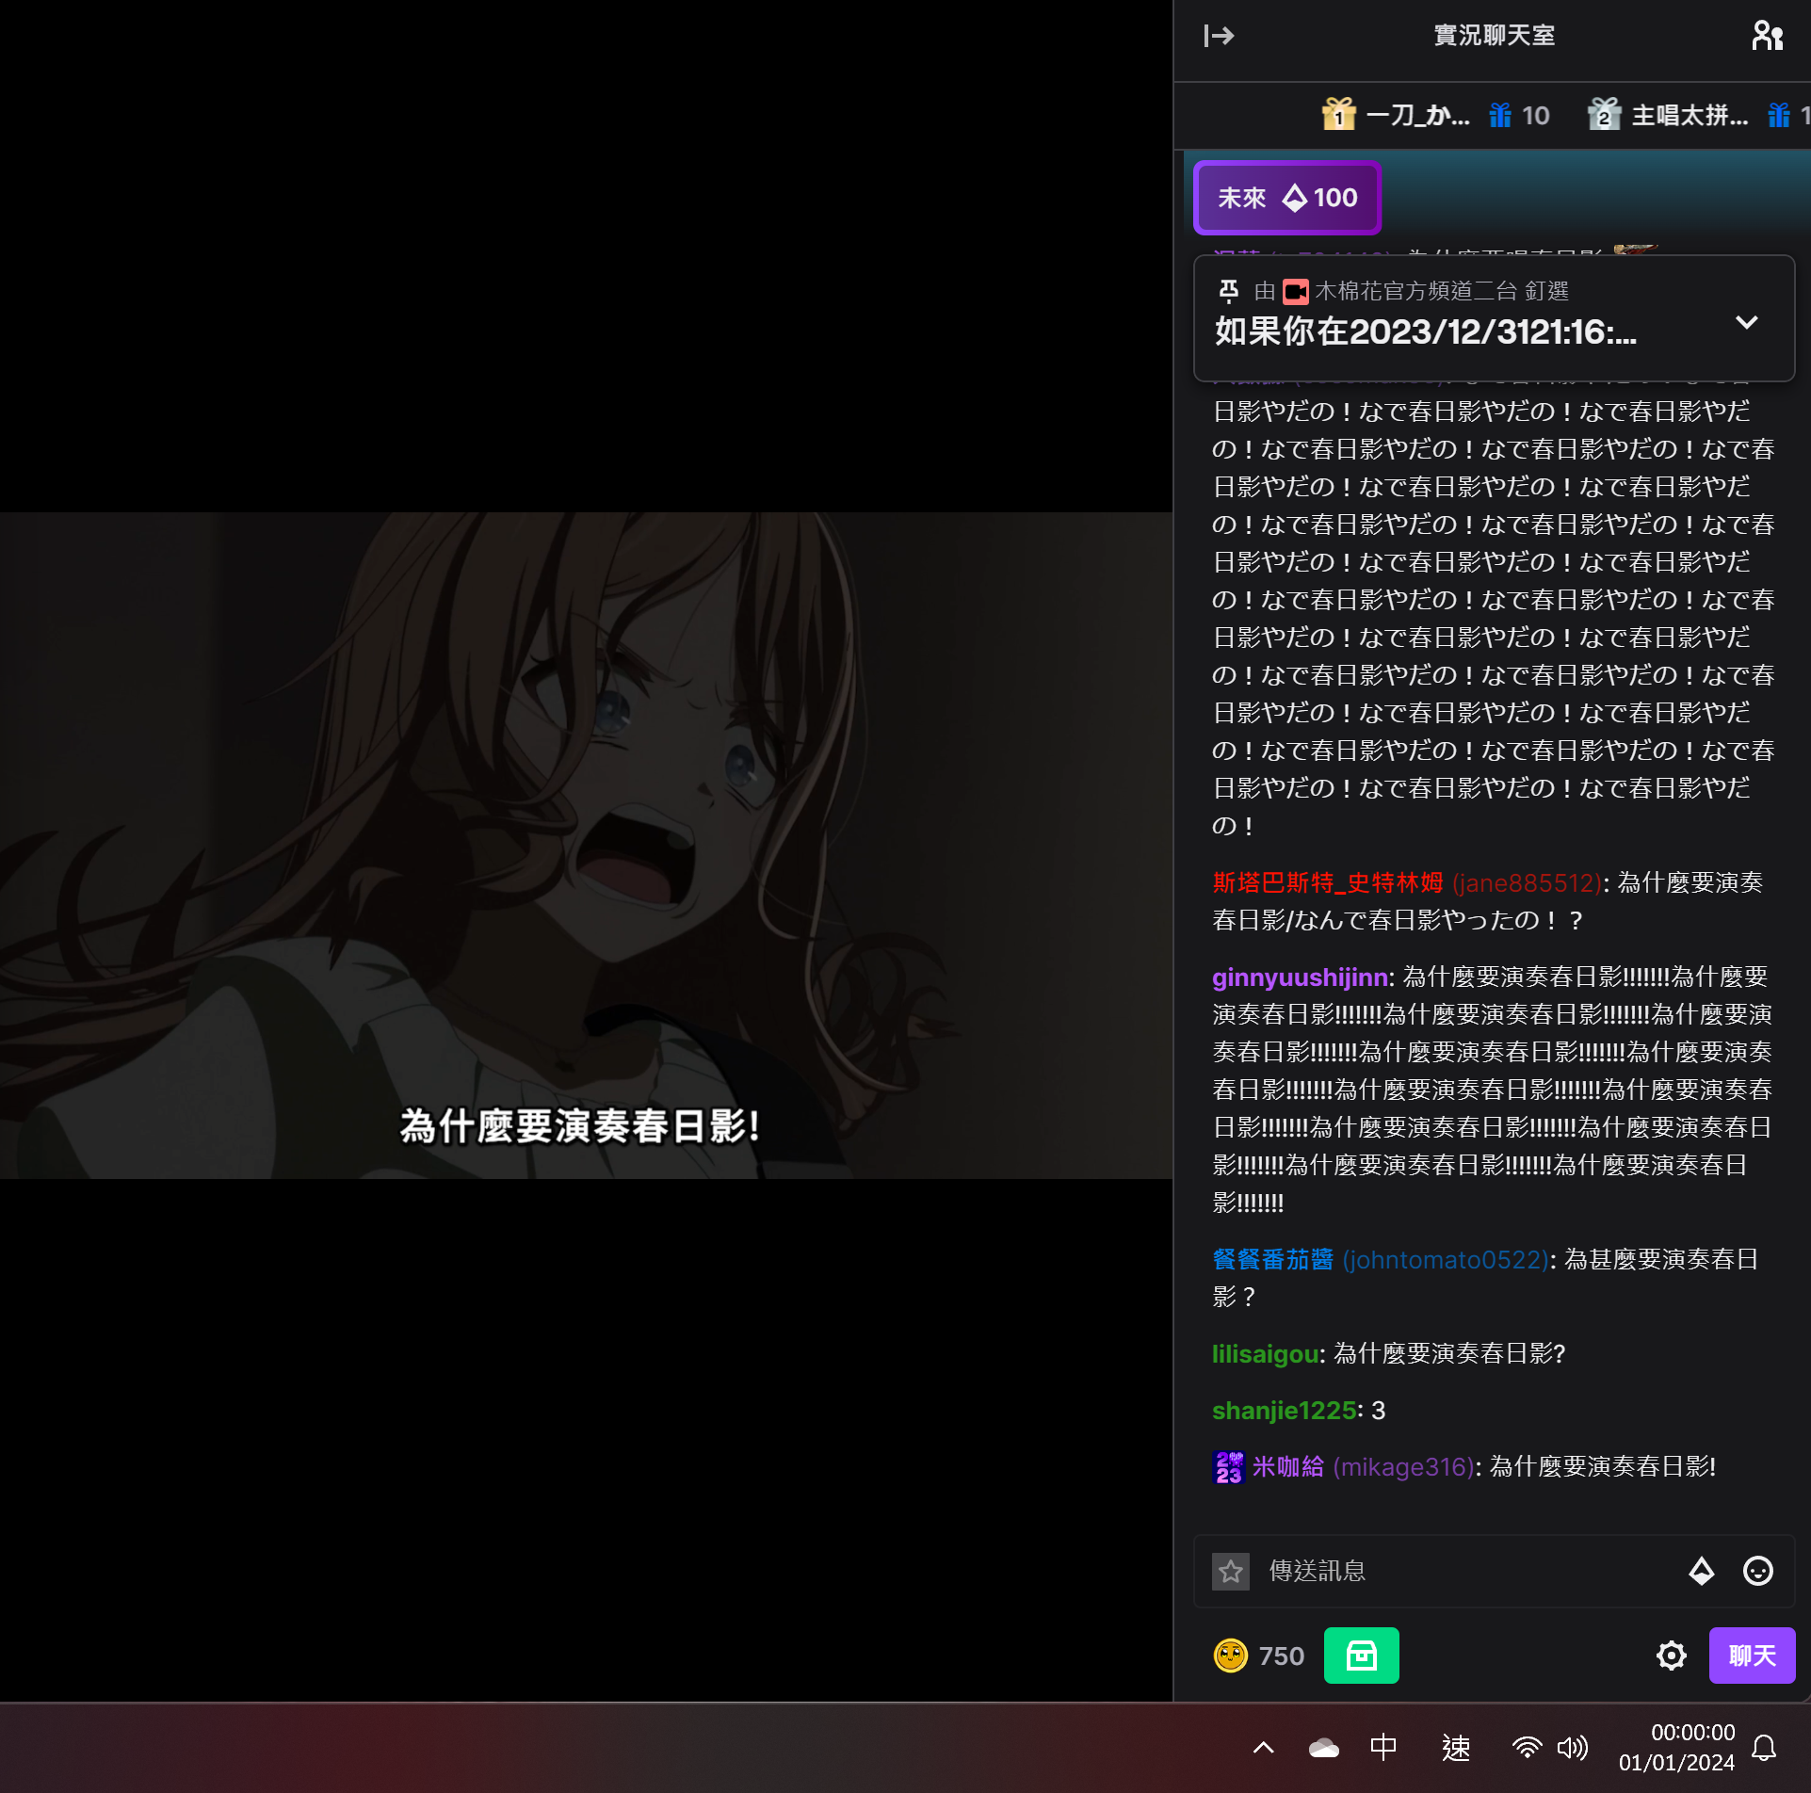Open chat settings gear icon
The width and height of the screenshot is (1811, 1793).
pyautogui.click(x=1671, y=1656)
